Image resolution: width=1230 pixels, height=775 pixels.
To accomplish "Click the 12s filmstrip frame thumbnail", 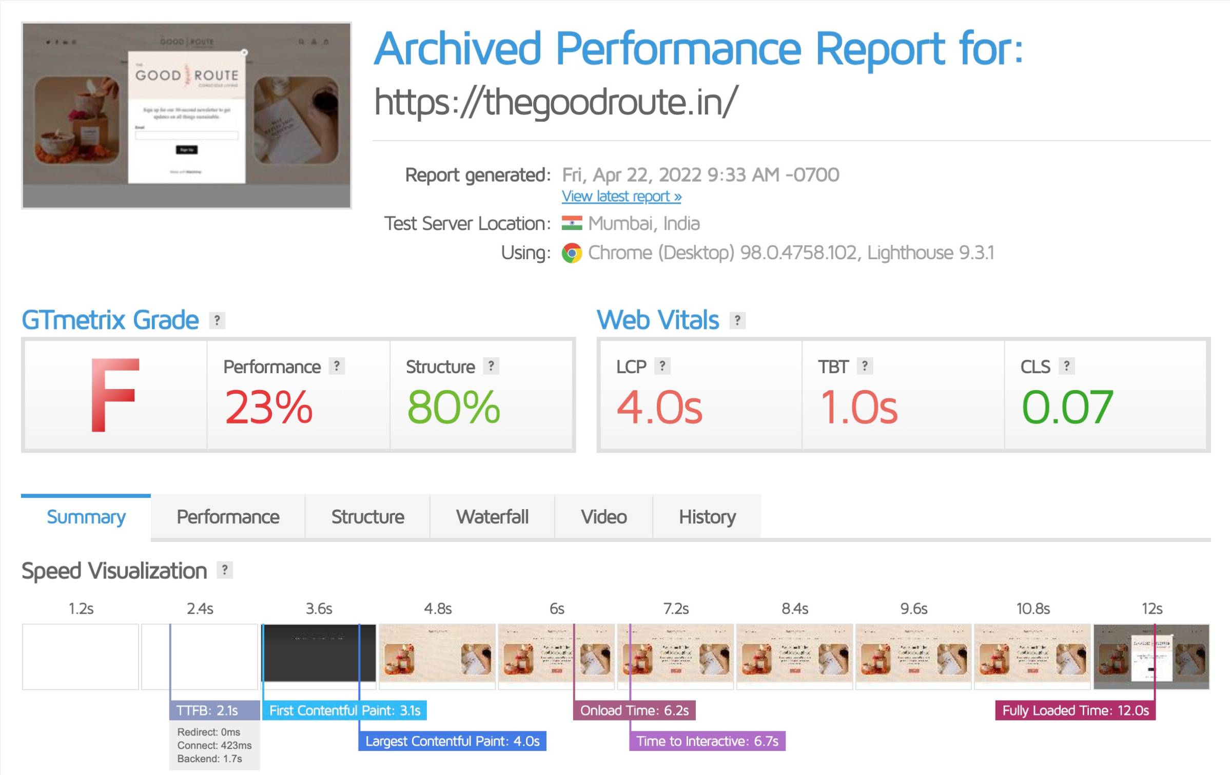I will pos(1151,656).
